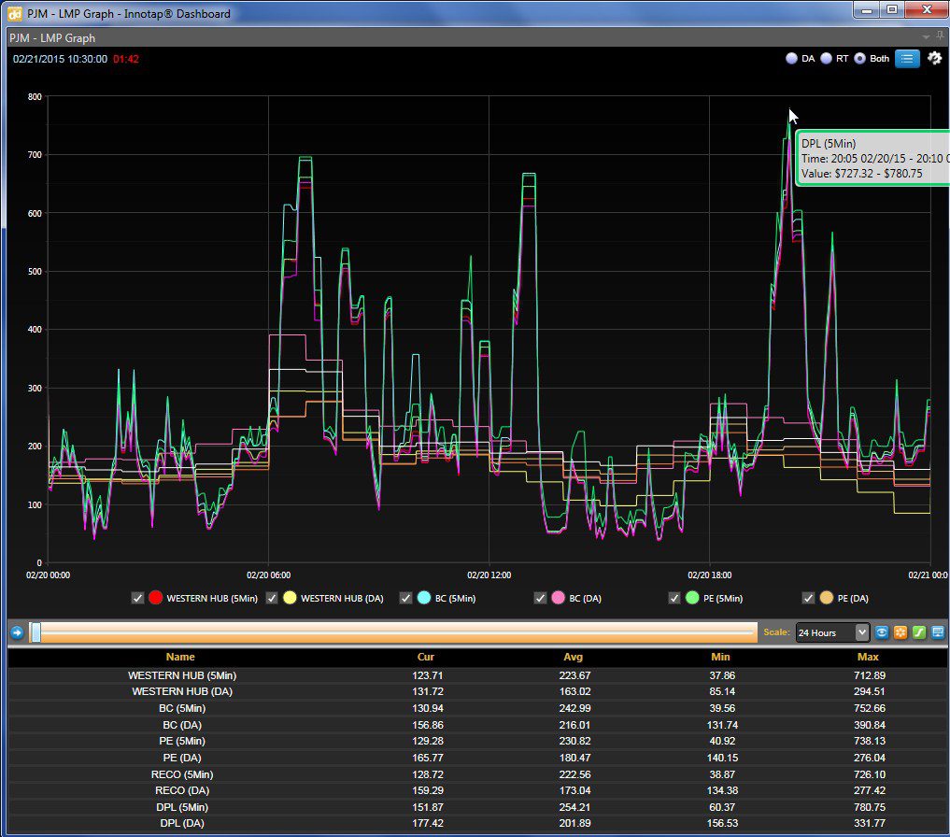Screen dimensions: 950x837
Task: Click the 780.75 Max value for DPL (5Min)
Action: 870,807
